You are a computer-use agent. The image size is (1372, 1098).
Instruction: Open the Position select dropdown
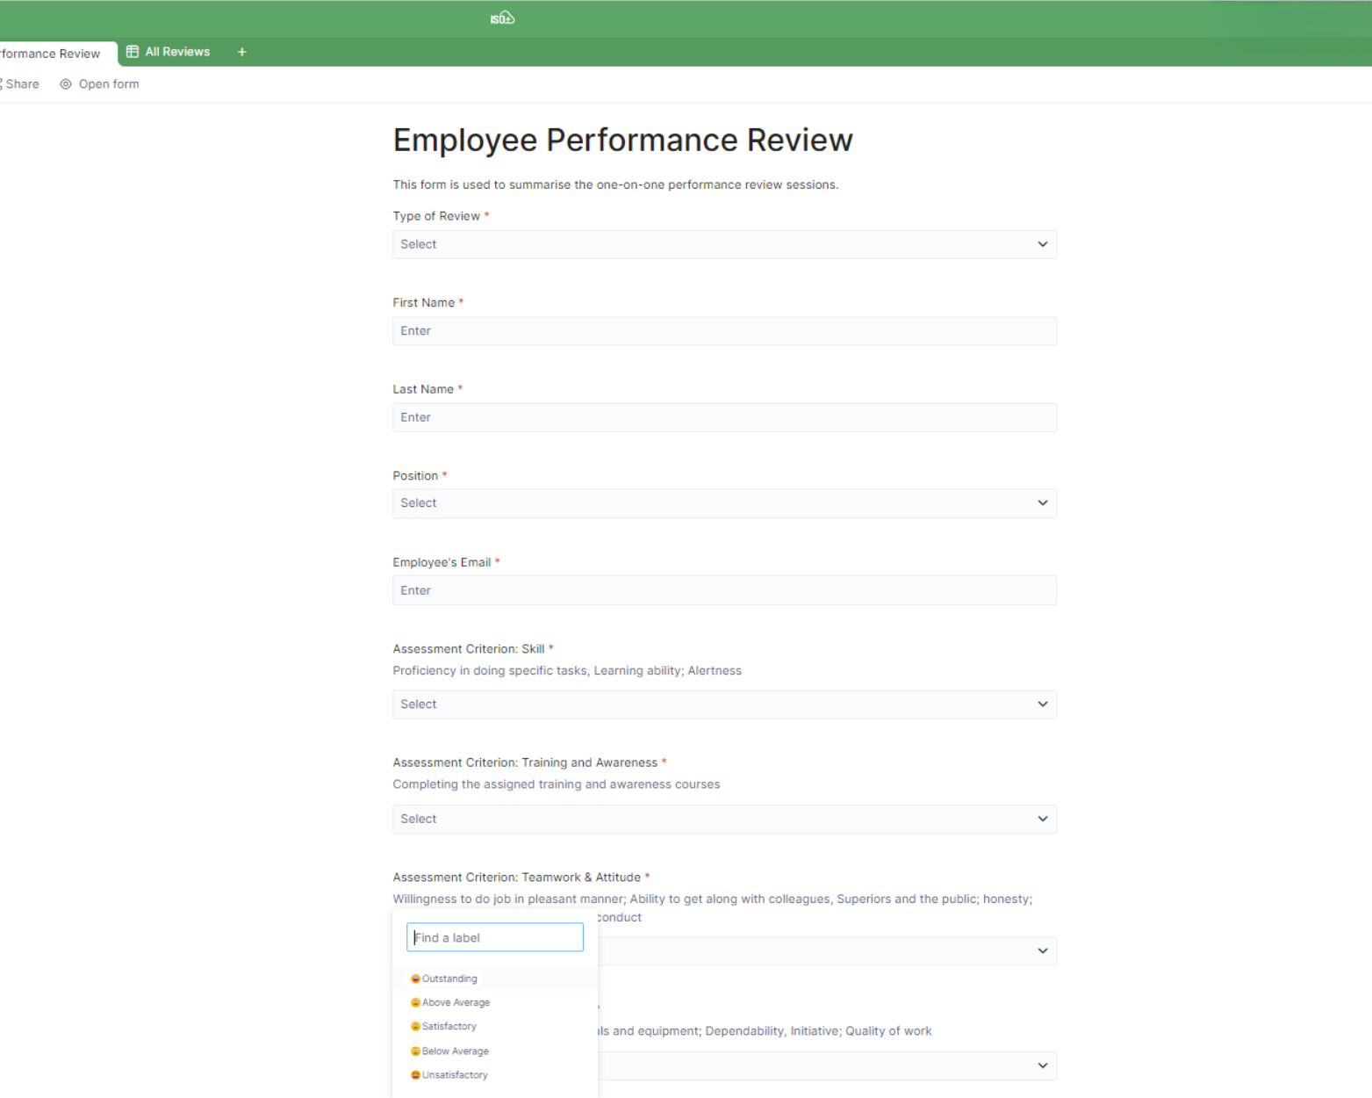723,503
